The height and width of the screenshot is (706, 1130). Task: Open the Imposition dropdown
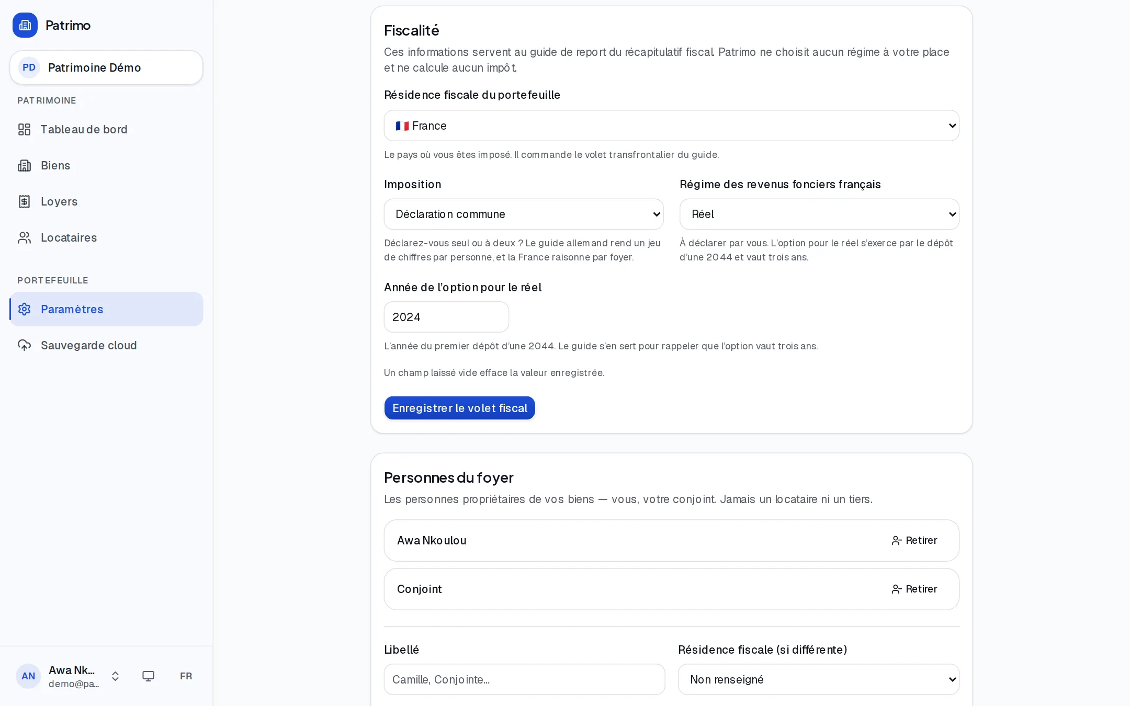[524, 214]
